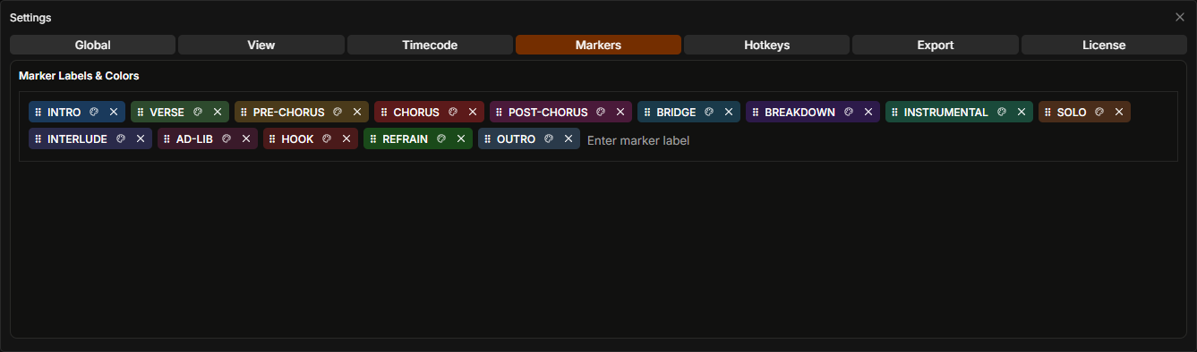Viewport: 1197px width, 352px height.
Task: Grab the drag handle on BREAKDOWN tag
Action: [756, 113]
